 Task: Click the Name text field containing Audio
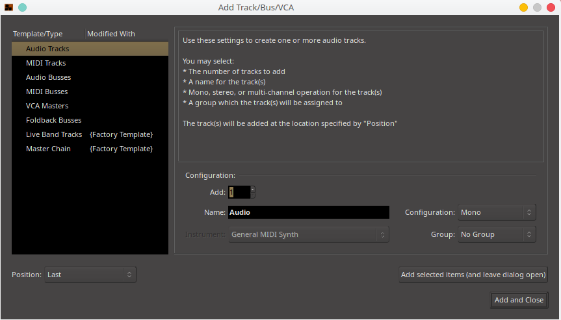pyautogui.click(x=308, y=212)
